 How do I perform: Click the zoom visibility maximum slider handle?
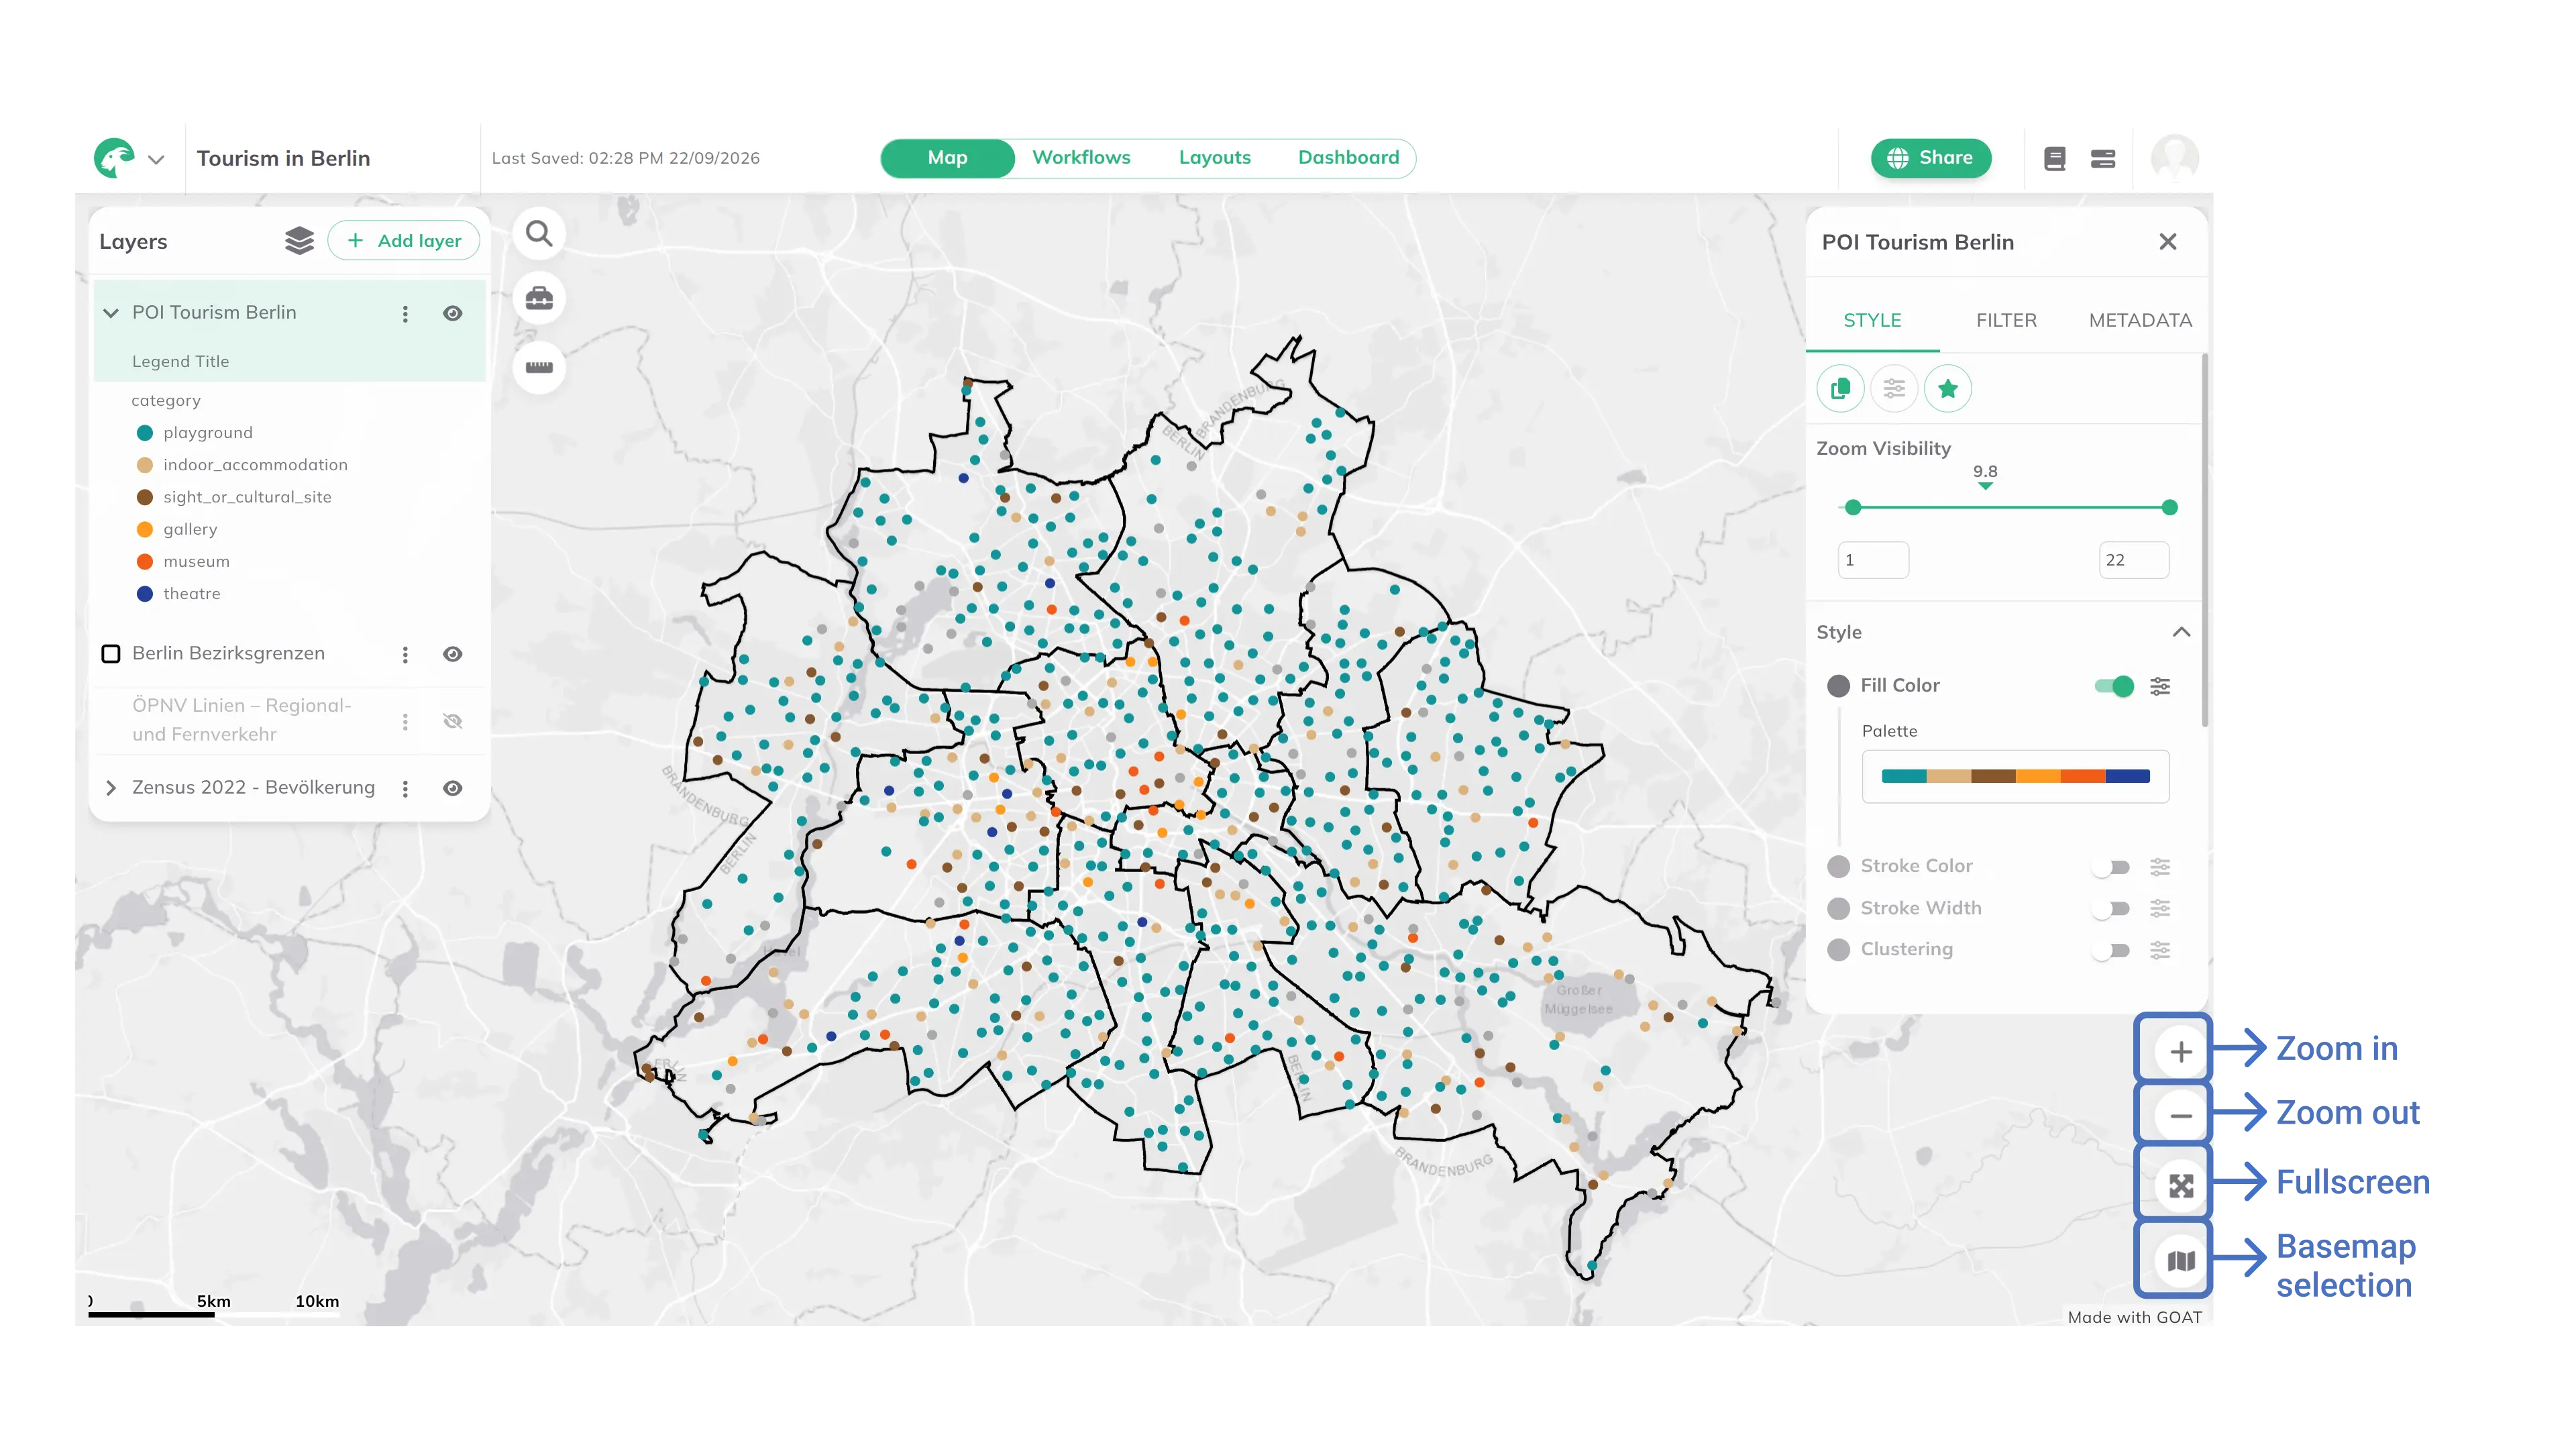2169,508
